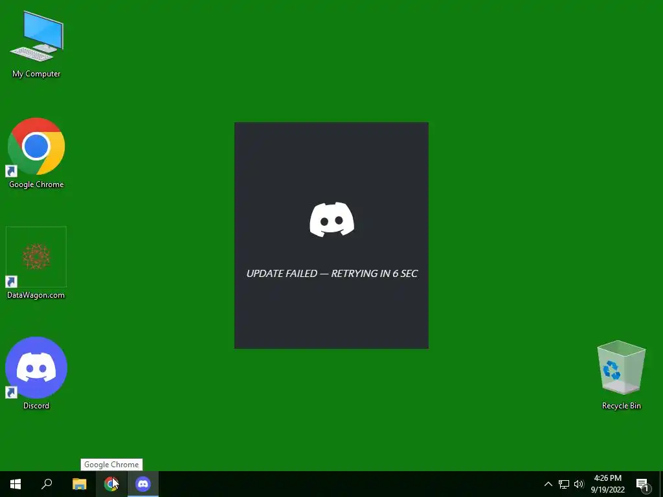This screenshot has height=497, width=663.
Task: Select the DataWagon.com desktop shortcut
Action: pos(36,264)
